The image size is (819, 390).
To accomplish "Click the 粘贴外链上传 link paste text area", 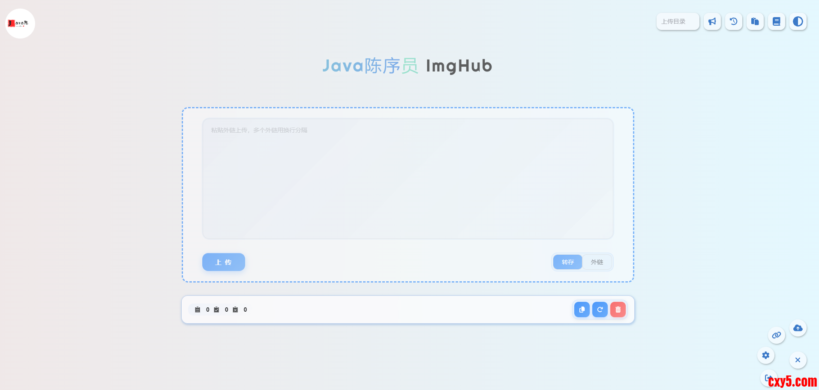I will 408,179.
